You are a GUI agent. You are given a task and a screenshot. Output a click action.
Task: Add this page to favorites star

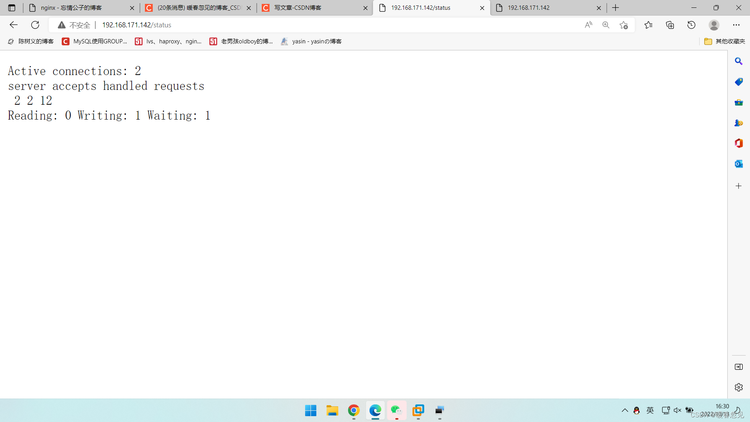click(x=624, y=25)
